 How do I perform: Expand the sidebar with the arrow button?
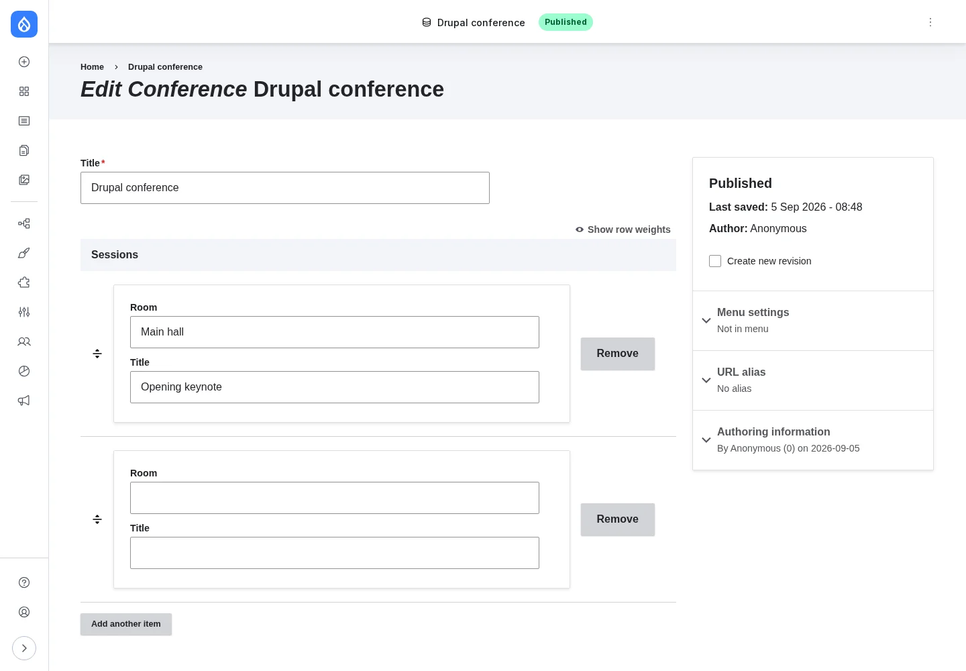(24, 648)
